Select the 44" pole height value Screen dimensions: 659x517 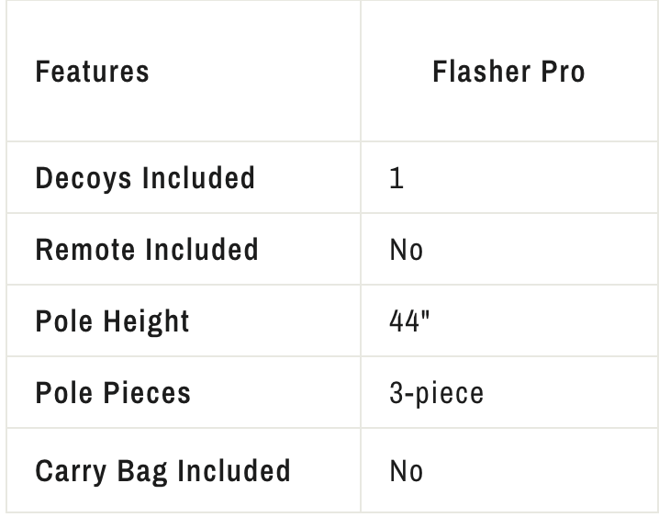click(409, 321)
